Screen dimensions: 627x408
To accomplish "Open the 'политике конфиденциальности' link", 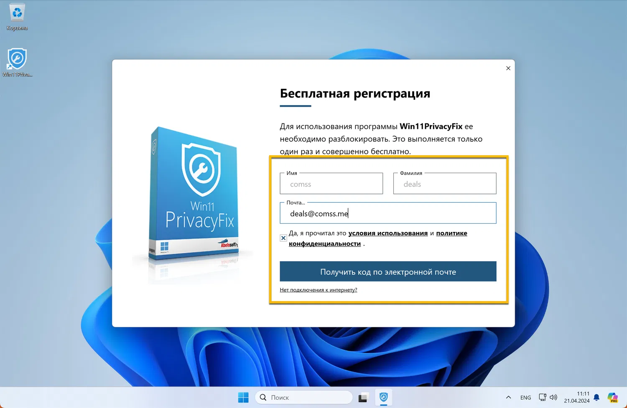I will (x=451, y=233).
